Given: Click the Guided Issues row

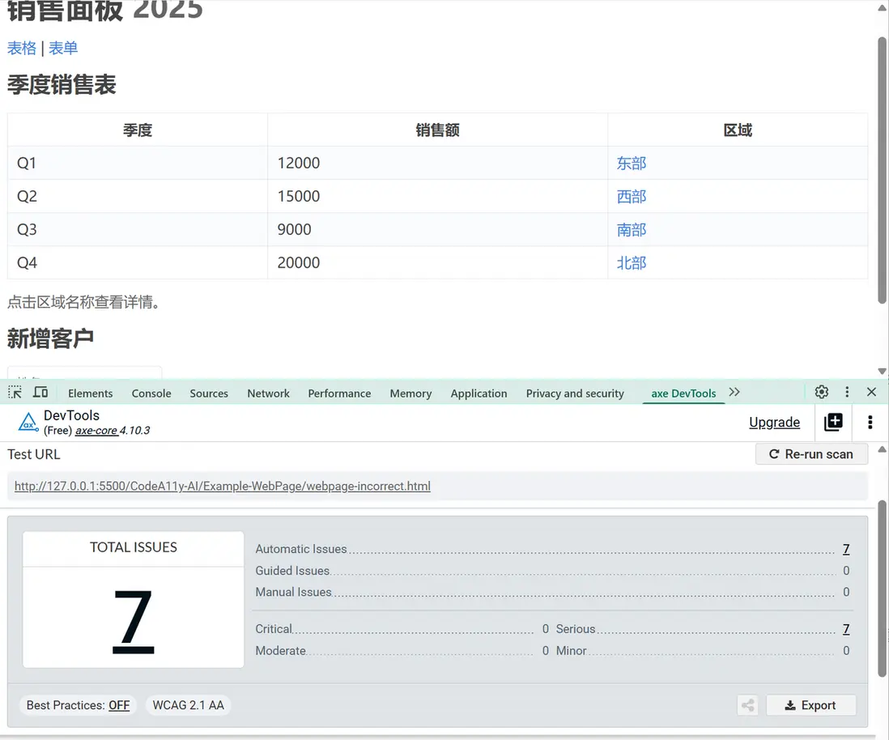Looking at the screenshot, I should pyautogui.click(x=552, y=571).
